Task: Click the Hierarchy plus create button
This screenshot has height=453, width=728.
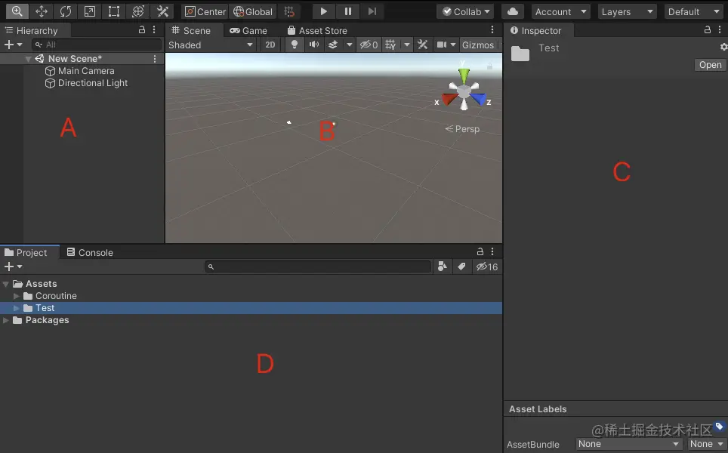Action: tap(13, 45)
